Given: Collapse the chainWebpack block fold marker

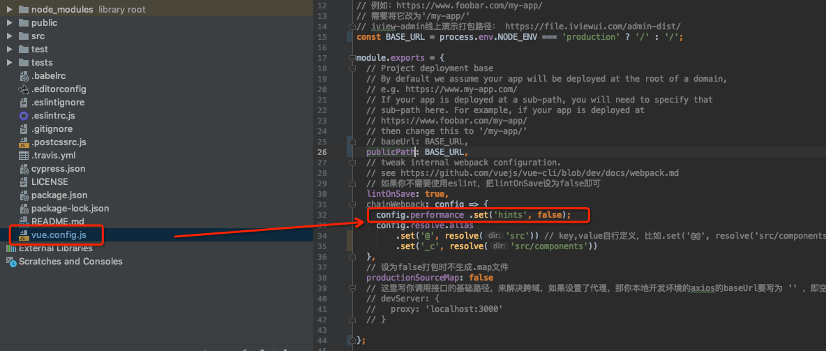Looking at the screenshot, I should tap(352, 204).
